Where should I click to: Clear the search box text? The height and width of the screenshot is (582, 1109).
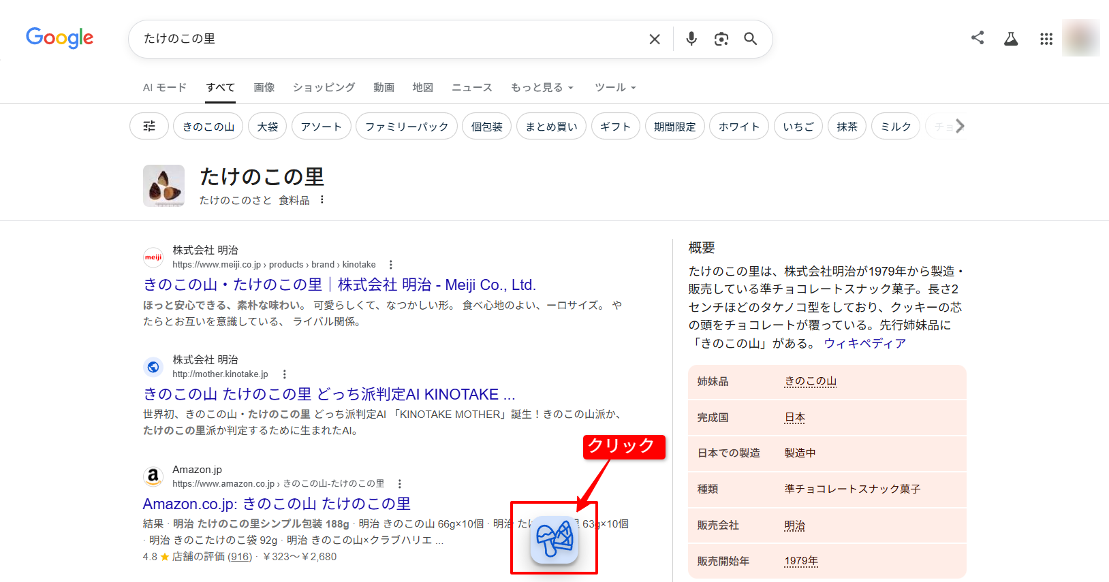654,39
